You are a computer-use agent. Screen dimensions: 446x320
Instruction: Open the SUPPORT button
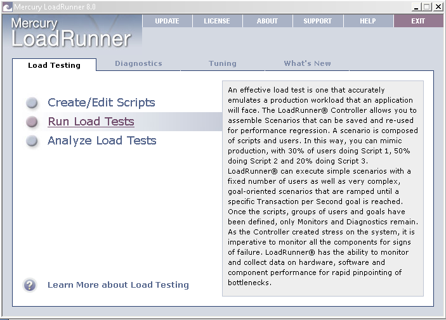[x=318, y=21]
